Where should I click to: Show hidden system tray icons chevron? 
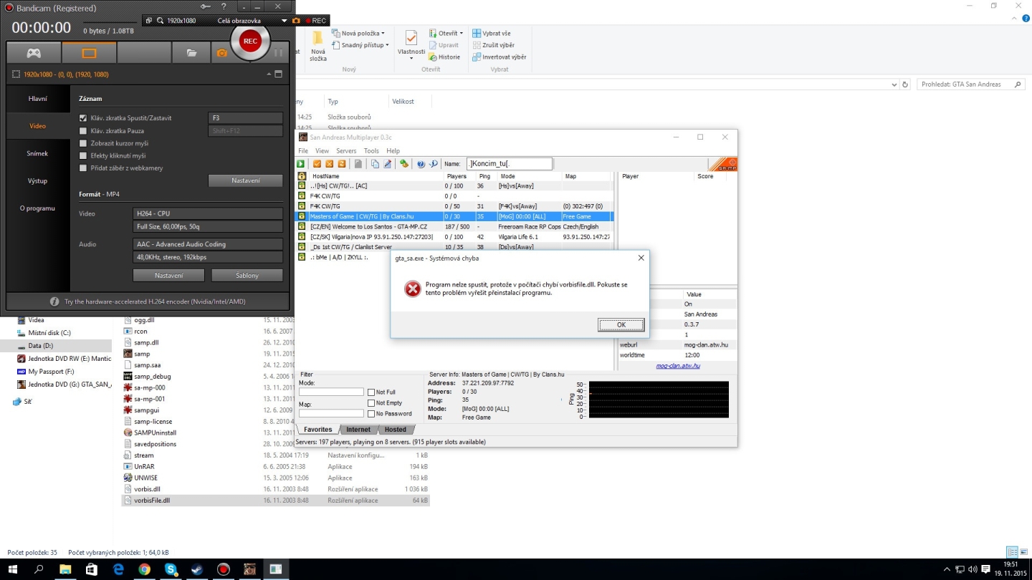pos(947,569)
